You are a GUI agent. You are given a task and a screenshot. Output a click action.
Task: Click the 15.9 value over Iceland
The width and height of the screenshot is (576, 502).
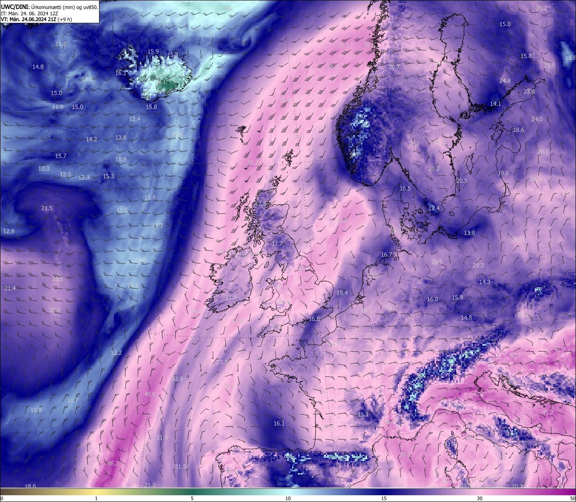pyautogui.click(x=153, y=52)
